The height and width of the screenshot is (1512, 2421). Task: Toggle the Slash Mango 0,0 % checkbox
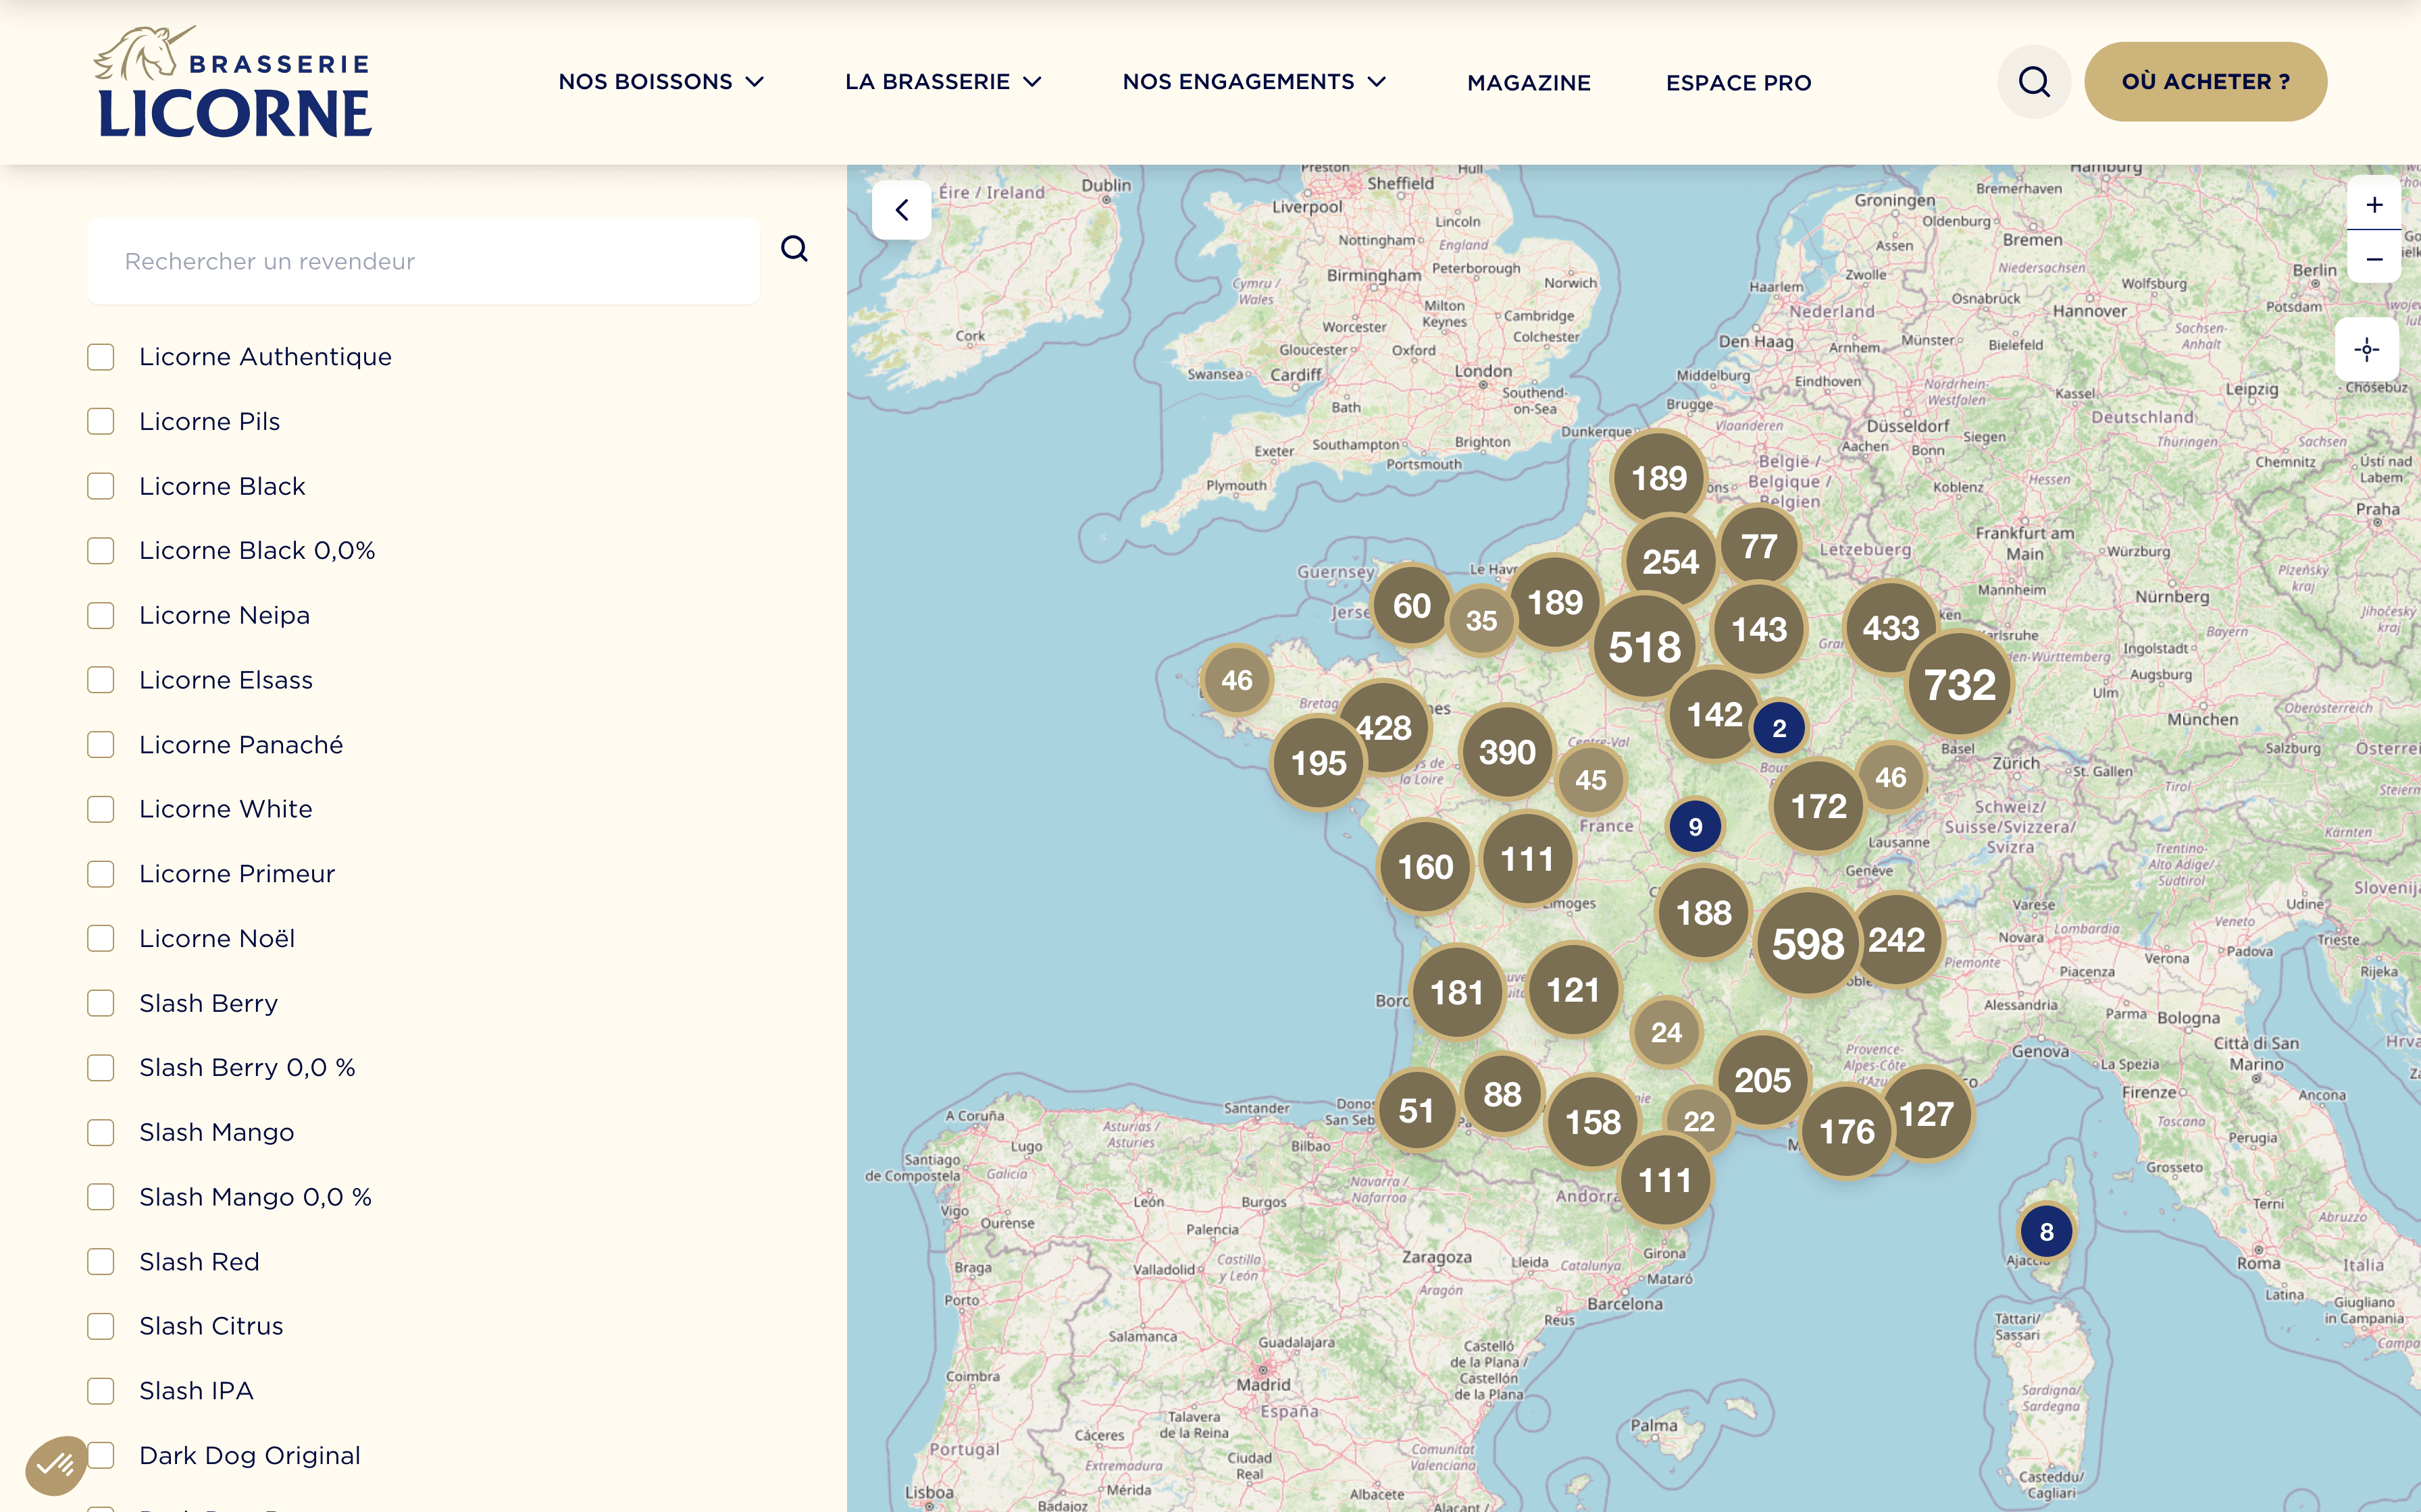[100, 1197]
